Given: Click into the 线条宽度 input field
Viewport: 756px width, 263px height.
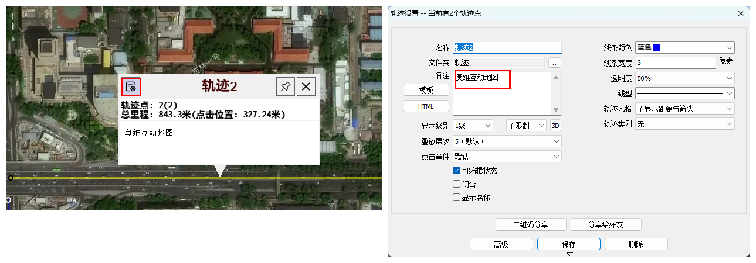Looking at the screenshot, I should click(x=675, y=63).
